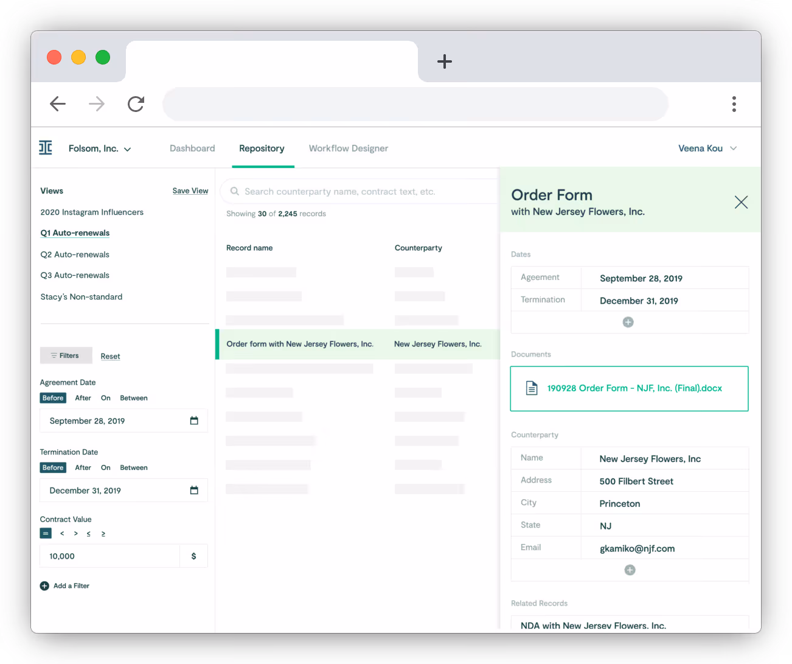Choose greater-or-equal operator for Contract Value
This screenshot has height=664, width=792.
(103, 534)
